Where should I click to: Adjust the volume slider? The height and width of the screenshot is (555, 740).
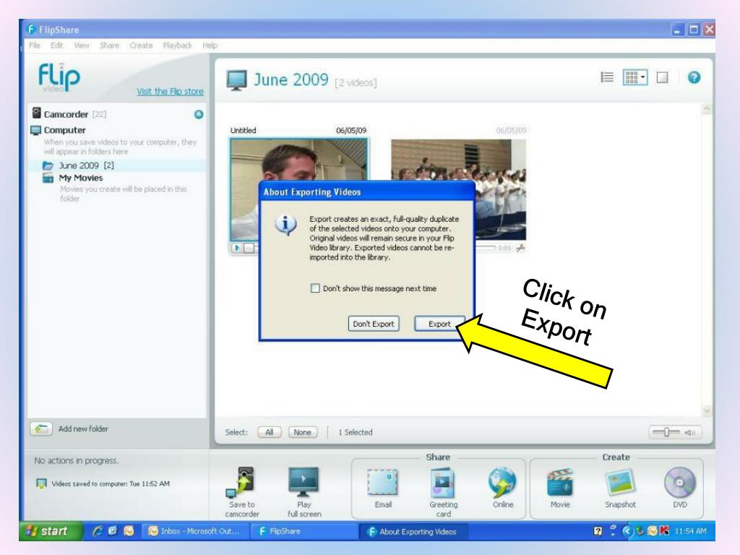pos(666,432)
